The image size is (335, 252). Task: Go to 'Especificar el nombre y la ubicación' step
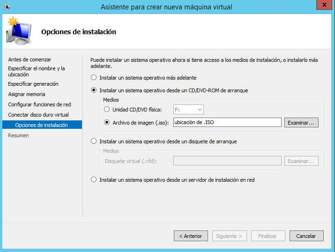click(37, 71)
